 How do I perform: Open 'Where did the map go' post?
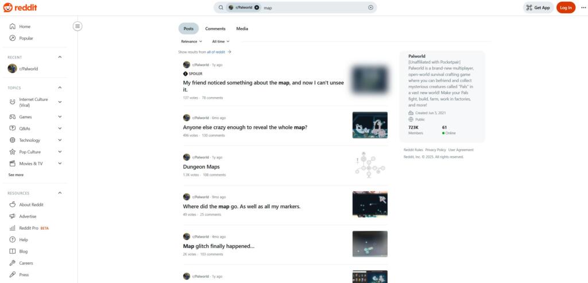click(x=242, y=207)
